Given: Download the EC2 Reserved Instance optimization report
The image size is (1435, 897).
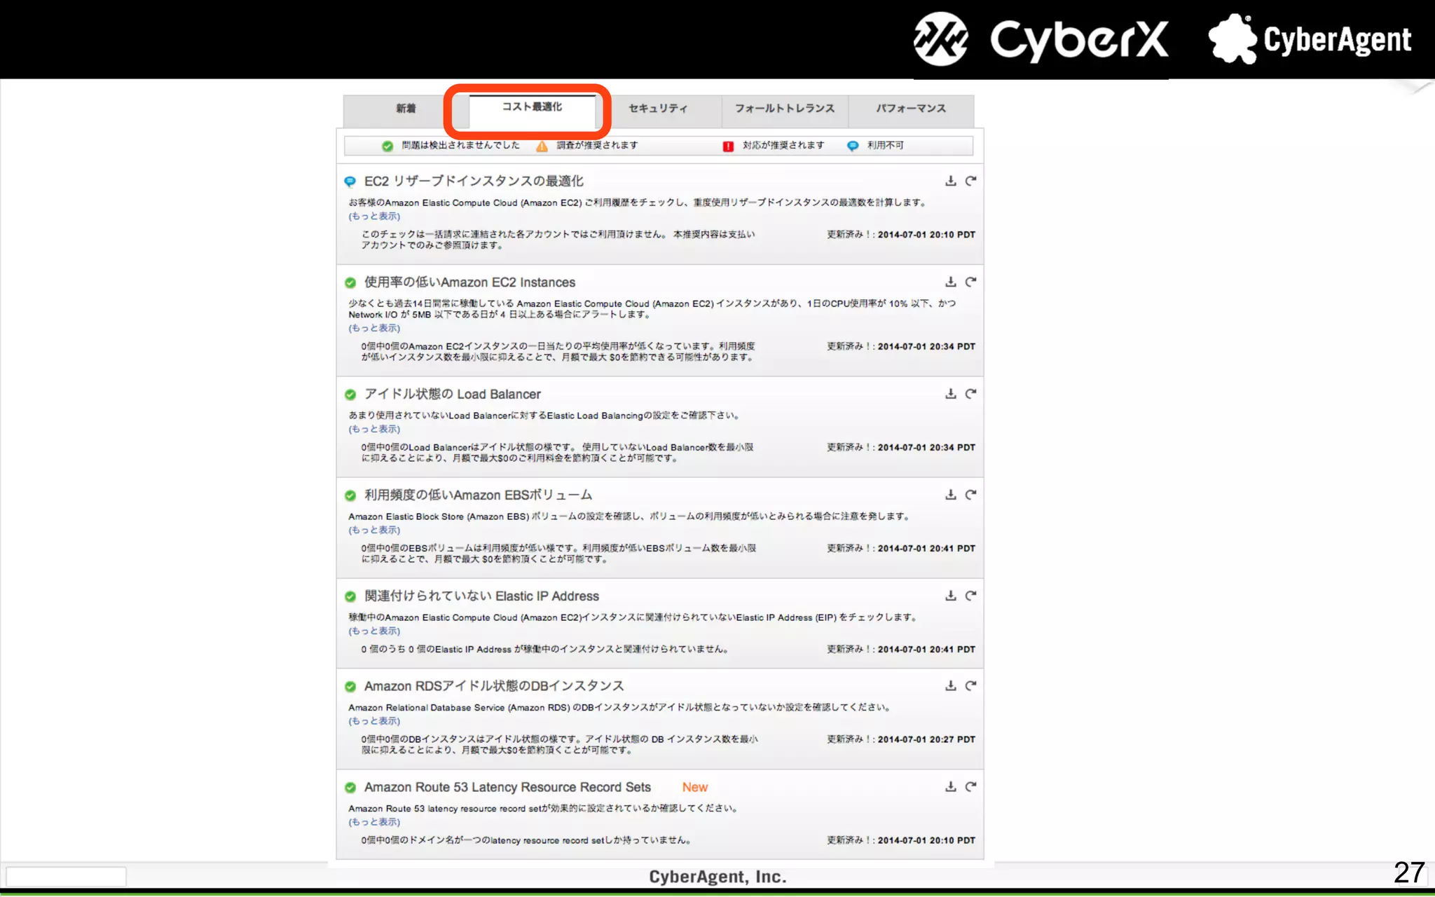Looking at the screenshot, I should [950, 181].
